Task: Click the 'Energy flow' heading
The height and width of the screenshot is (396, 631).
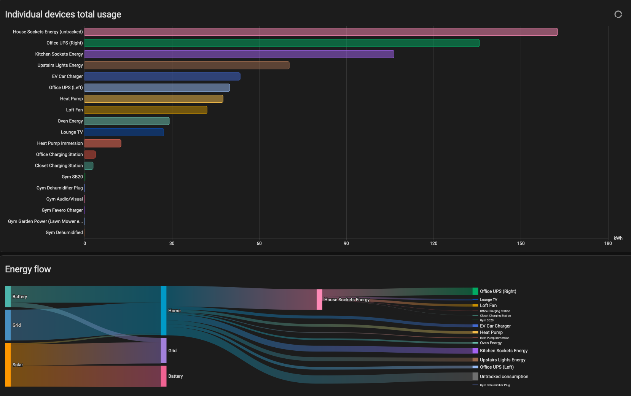Action: click(28, 269)
